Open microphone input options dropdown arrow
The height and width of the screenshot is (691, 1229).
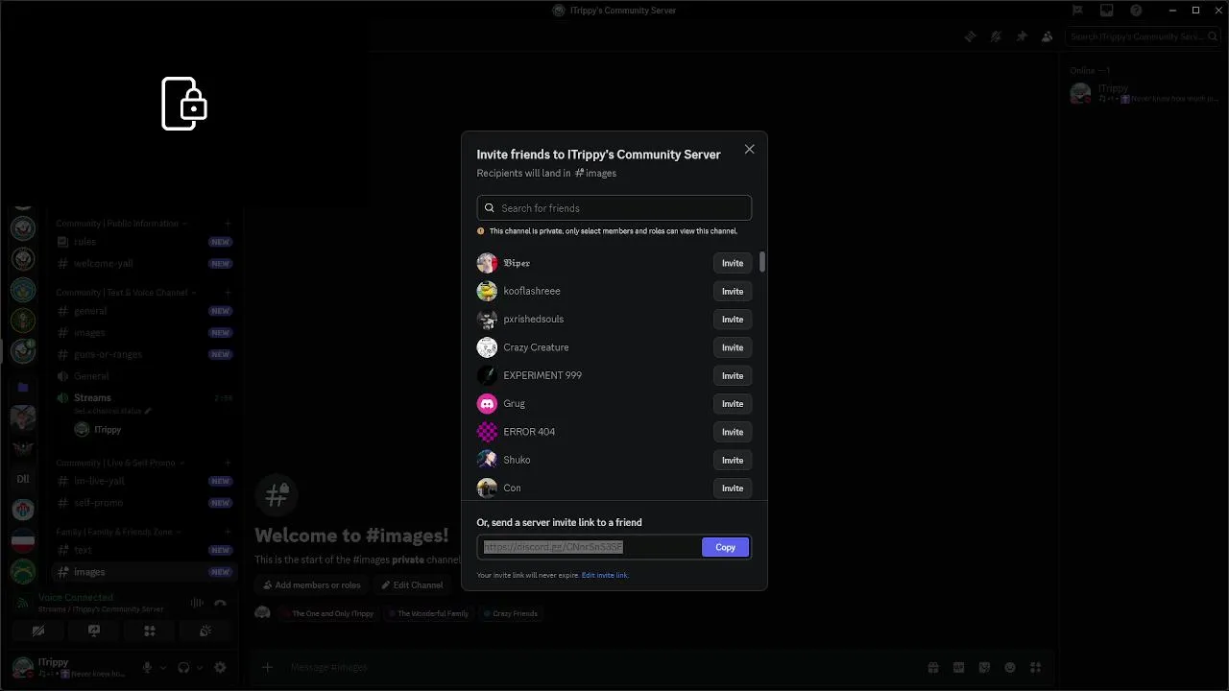click(162, 668)
